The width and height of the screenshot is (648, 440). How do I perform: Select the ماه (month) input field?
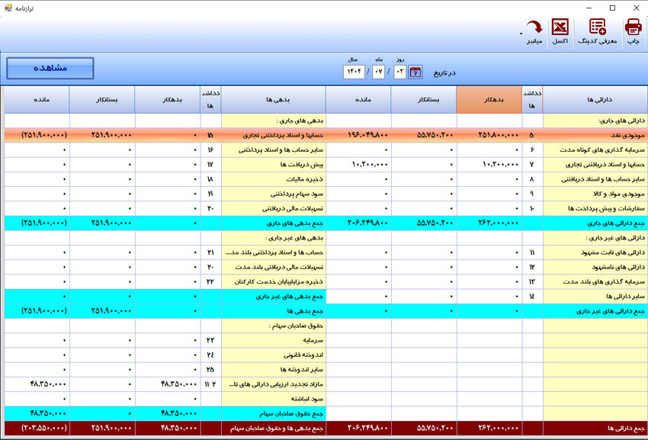click(x=378, y=70)
